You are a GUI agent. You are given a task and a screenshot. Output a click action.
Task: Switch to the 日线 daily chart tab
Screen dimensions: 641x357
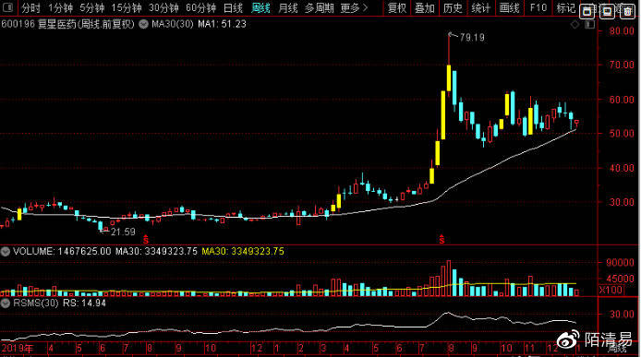(x=233, y=7)
